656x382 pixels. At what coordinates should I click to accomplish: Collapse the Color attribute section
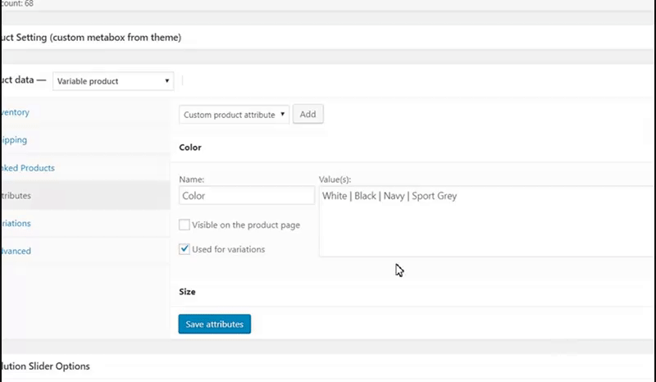190,148
